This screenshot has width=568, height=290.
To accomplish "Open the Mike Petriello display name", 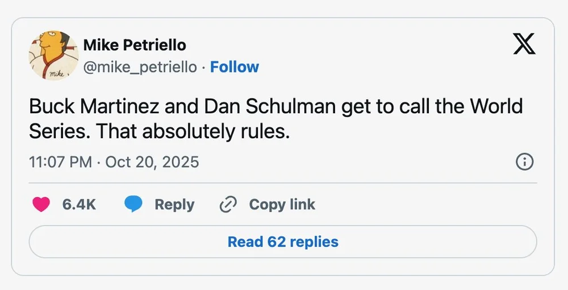I will pos(135,45).
